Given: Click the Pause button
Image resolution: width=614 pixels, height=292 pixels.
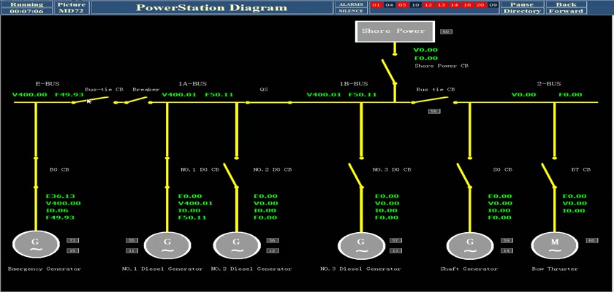Looking at the screenshot, I should 522,4.
